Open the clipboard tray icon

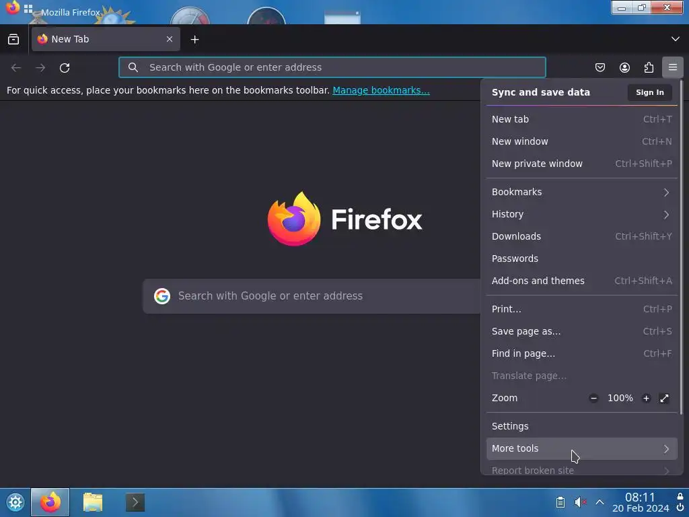[560, 502]
